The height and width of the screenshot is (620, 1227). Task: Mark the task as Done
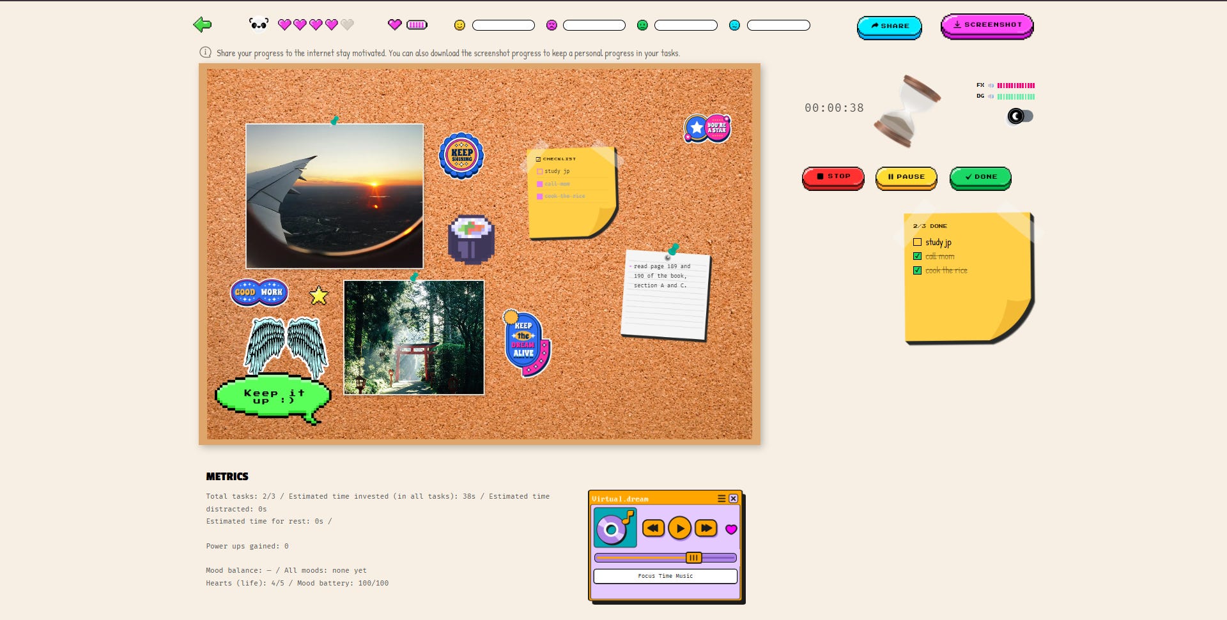[x=980, y=178]
